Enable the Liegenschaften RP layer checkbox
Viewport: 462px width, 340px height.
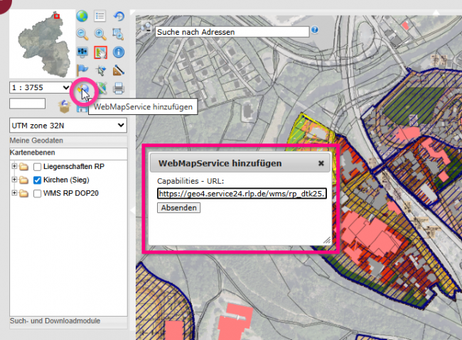38,166
